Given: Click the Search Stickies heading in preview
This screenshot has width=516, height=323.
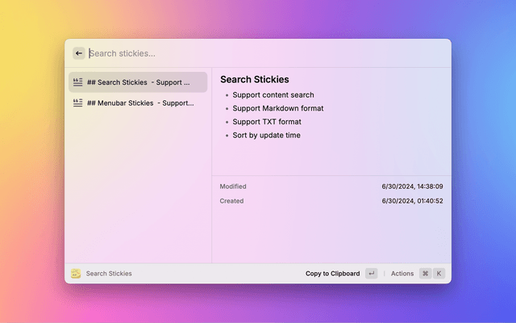Looking at the screenshot, I should tap(254, 80).
